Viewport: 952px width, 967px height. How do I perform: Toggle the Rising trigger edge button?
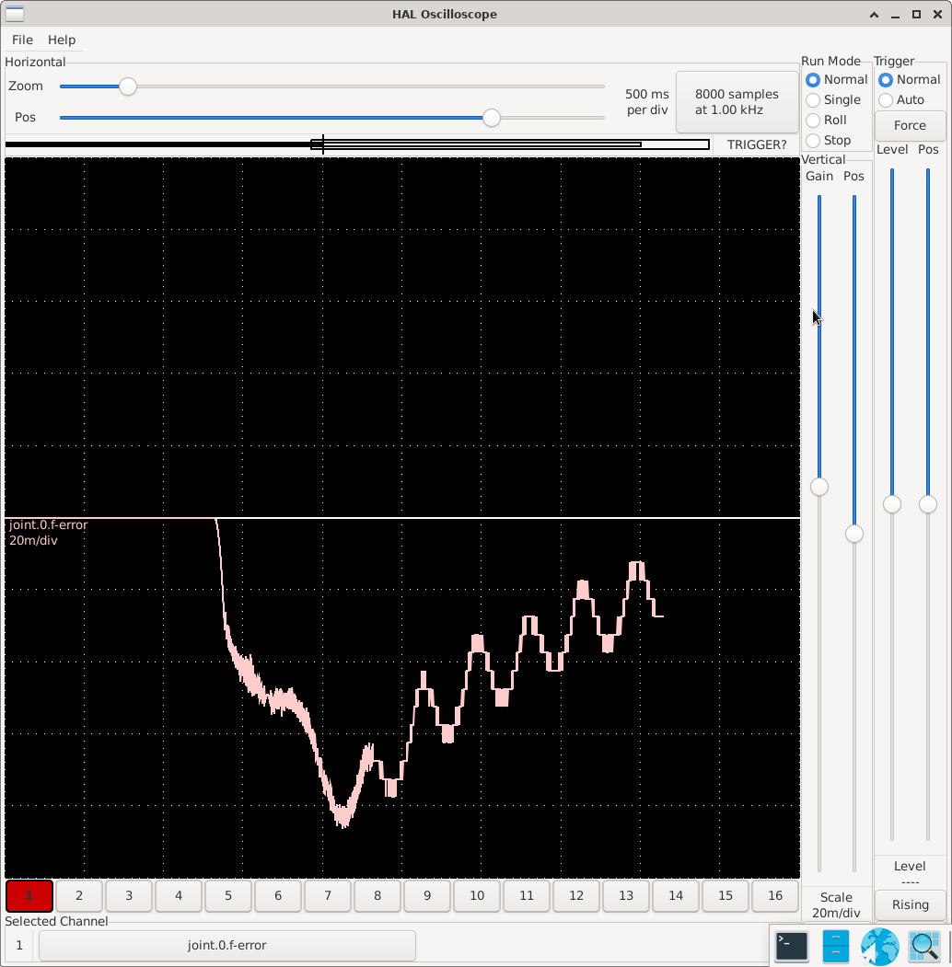point(910,904)
